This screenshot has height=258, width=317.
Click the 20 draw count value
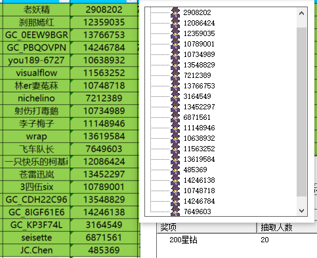(x=264, y=240)
